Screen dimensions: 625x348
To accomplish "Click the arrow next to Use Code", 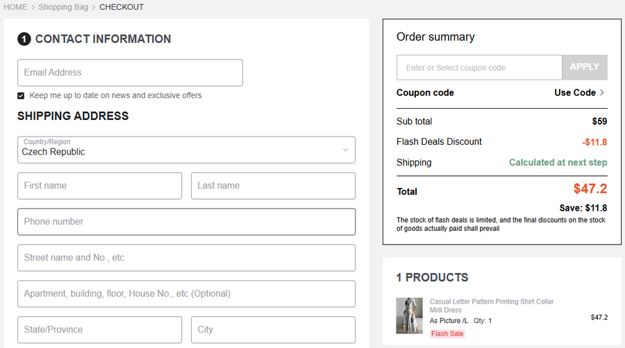I will coord(602,93).
